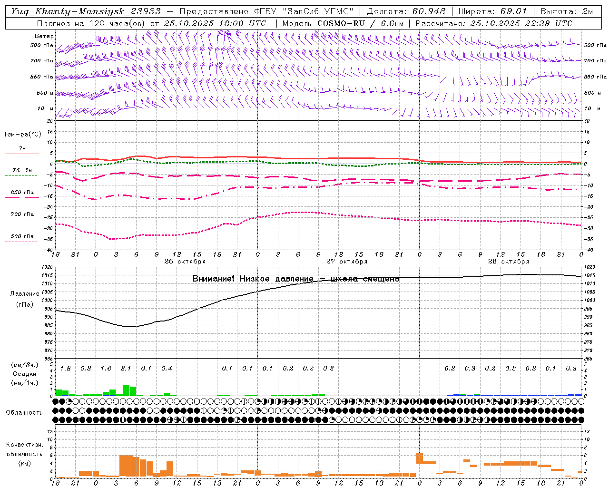Click the 1.8 precipitation total
Image resolution: width=609 pixels, height=487 pixels.
tap(66, 369)
